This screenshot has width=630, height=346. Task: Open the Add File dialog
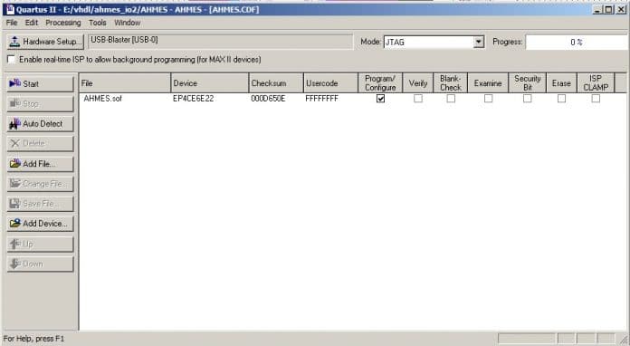[x=40, y=164]
